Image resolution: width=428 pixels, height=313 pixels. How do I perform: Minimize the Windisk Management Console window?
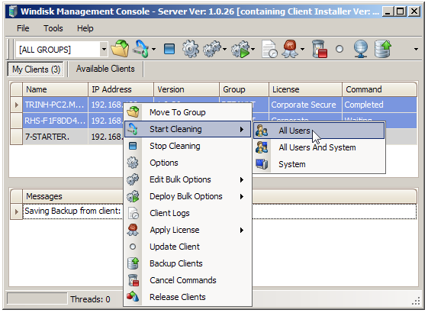[x=388, y=11]
